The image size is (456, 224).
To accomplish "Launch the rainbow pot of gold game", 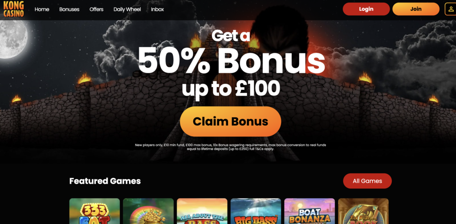I will pyautogui.click(x=148, y=211).
